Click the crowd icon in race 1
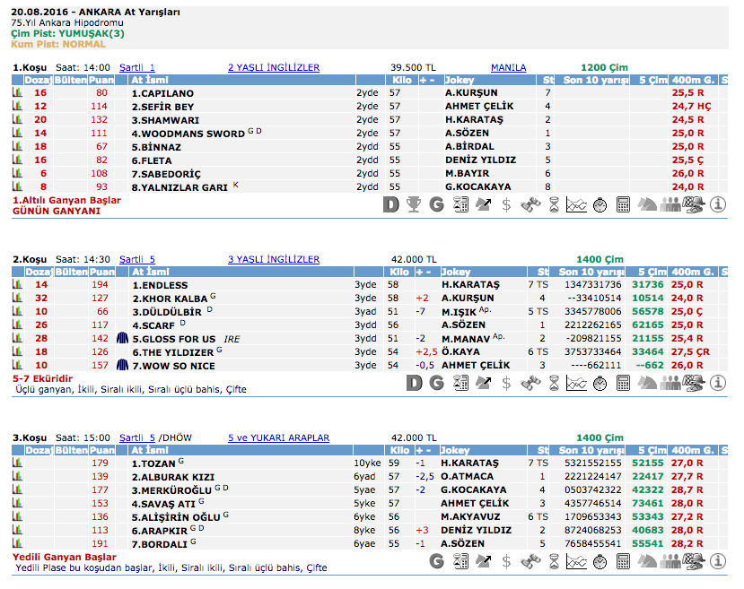This screenshot has width=744, height=589. click(670, 205)
